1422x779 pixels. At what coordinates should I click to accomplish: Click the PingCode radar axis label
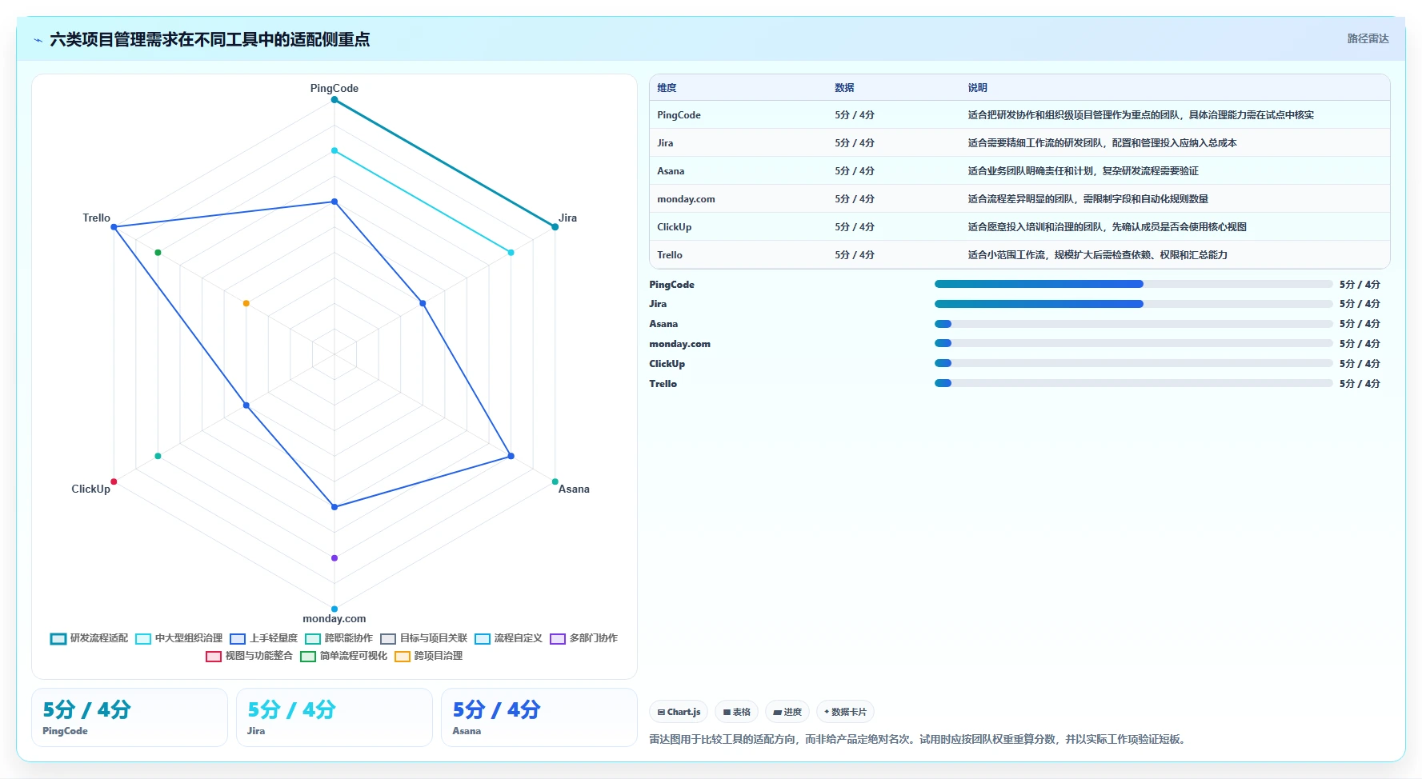(334, 88)
